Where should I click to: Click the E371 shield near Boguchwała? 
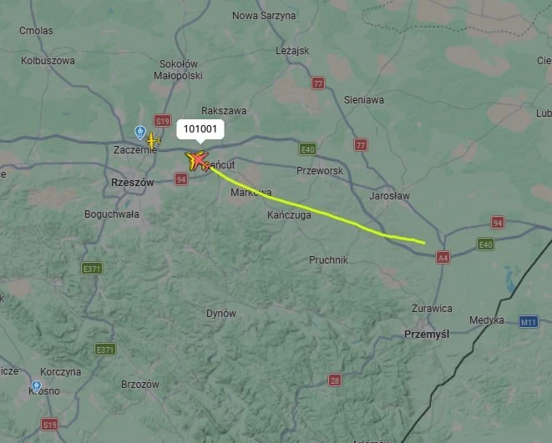pyautogui.click(x=92, y=269)
